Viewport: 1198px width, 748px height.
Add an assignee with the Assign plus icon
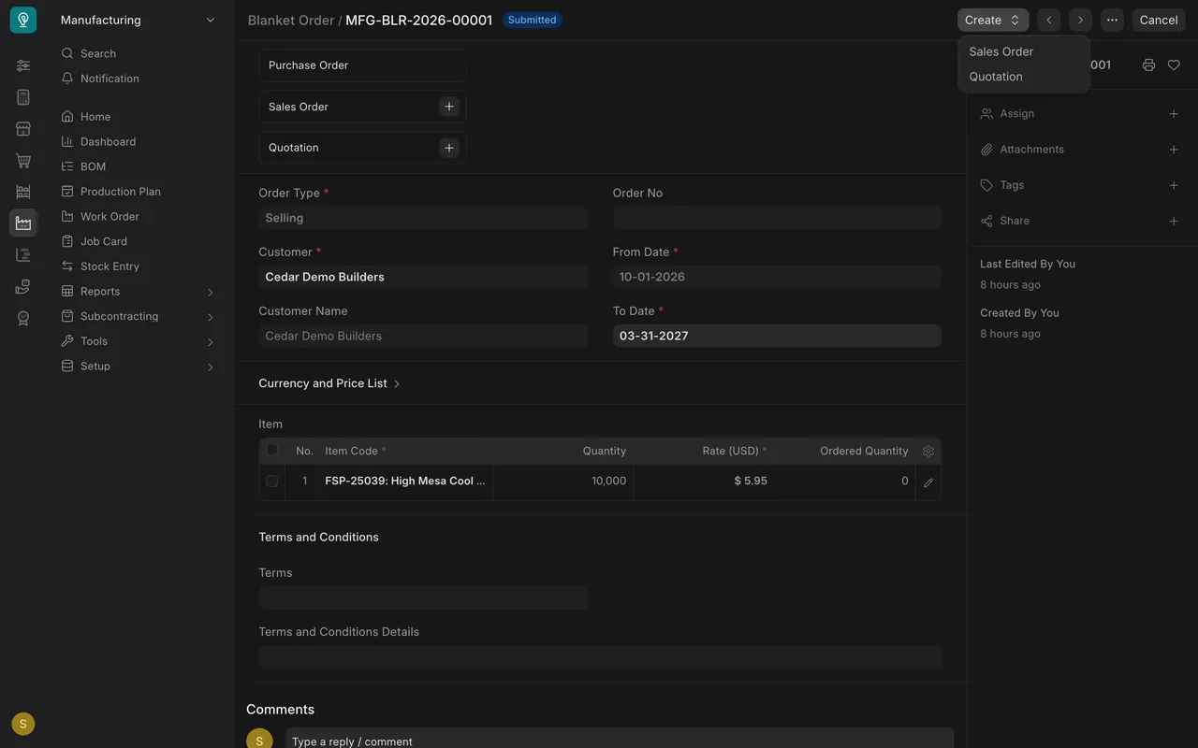click(x=1174, y=114)
